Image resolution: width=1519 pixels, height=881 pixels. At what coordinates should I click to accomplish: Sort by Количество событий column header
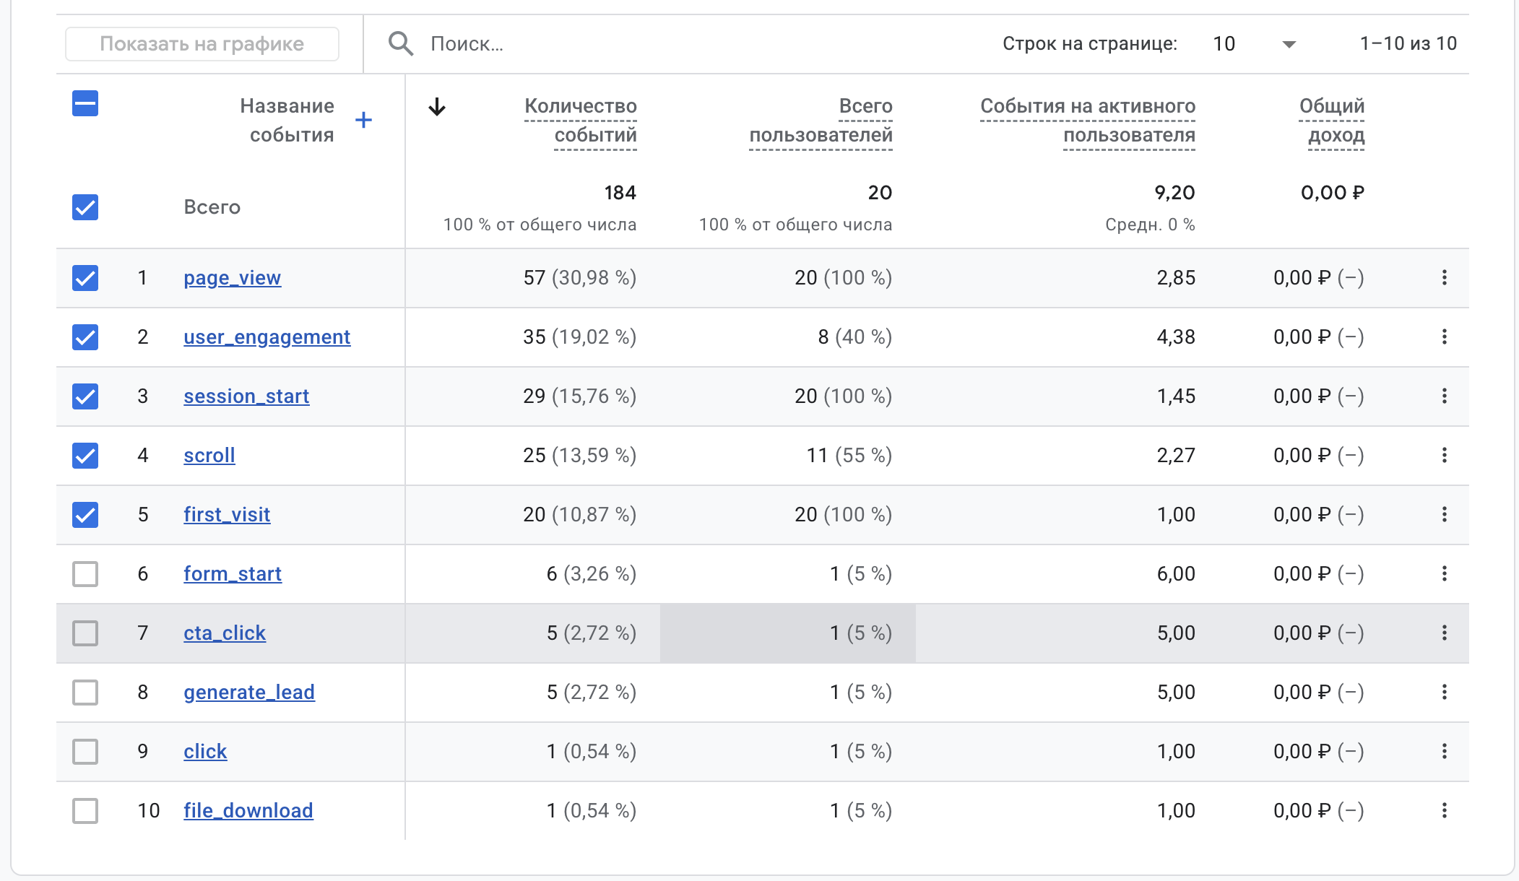click(x=581, y=121)
